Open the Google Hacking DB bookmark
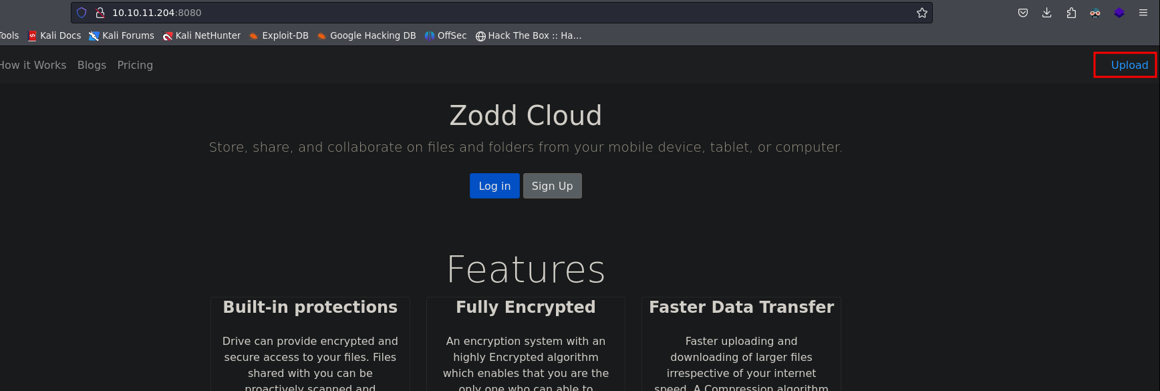Viewport: 1160px width, 391px height. 366,35
